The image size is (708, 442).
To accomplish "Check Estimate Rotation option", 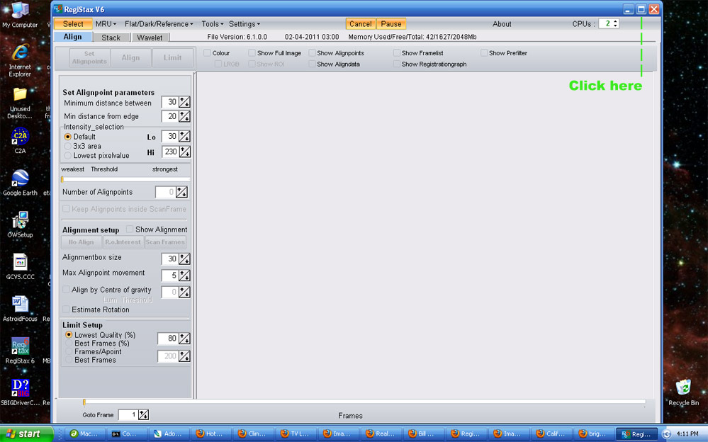I will pyautogui.click(x=67, y=310).
